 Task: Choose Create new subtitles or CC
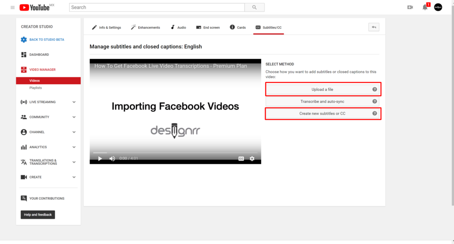pyautogui.click(x=322, y=113)
